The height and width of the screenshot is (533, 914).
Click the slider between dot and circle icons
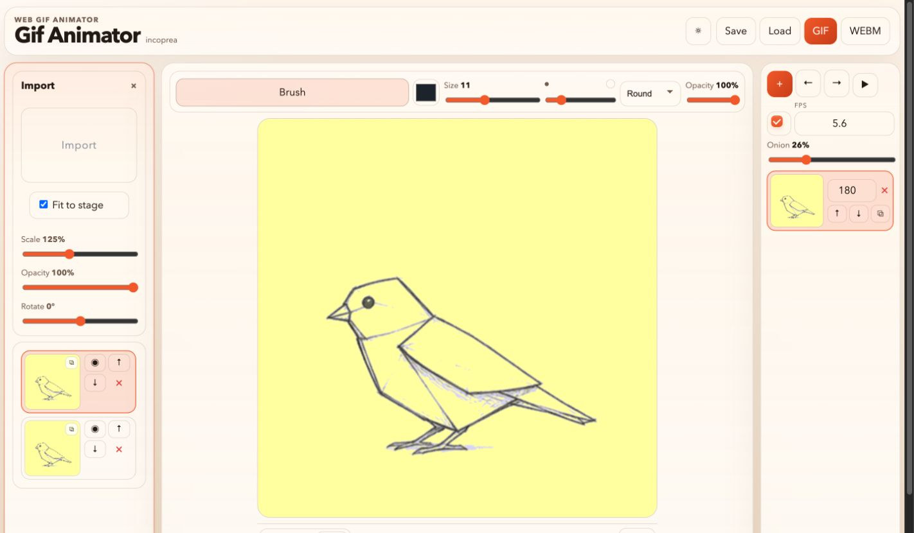(x=580, y=100)
